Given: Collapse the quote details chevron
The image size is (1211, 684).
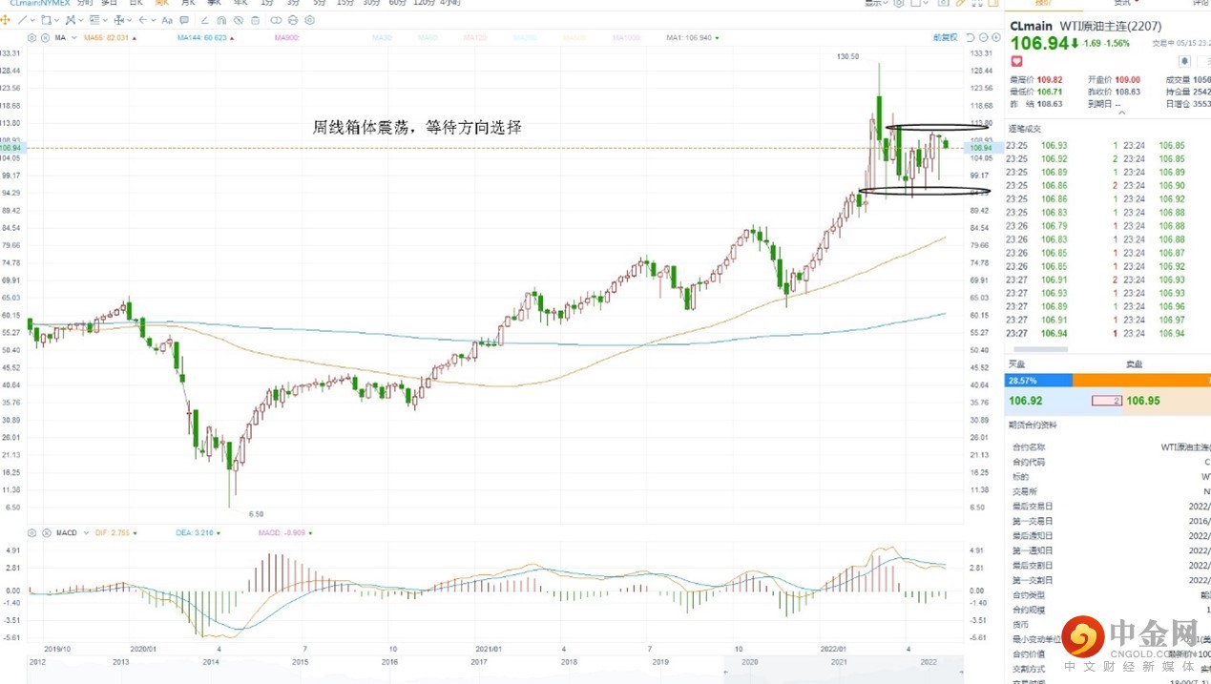Looking at the screenshot, I should 1120,113.
